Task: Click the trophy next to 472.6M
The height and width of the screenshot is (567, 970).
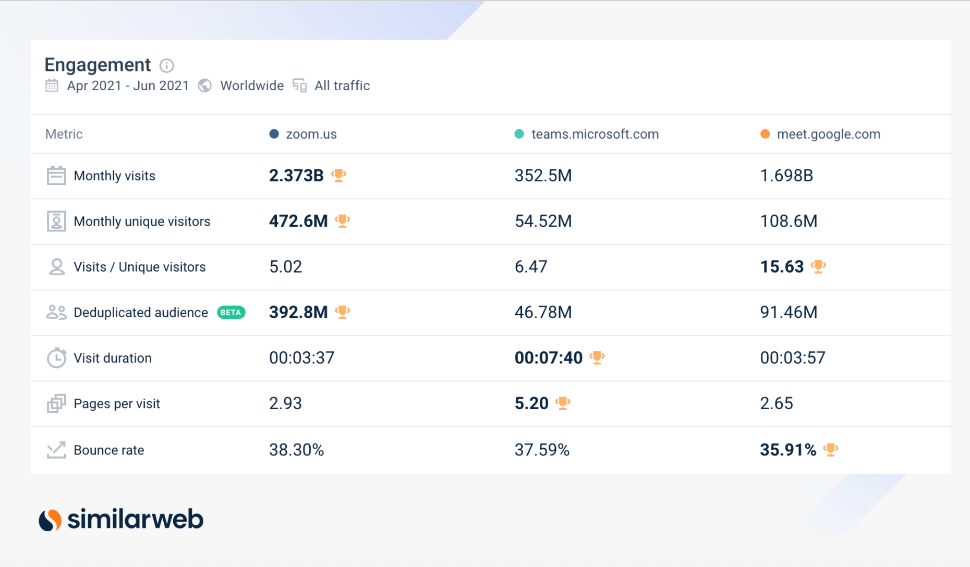Action: 343,221
